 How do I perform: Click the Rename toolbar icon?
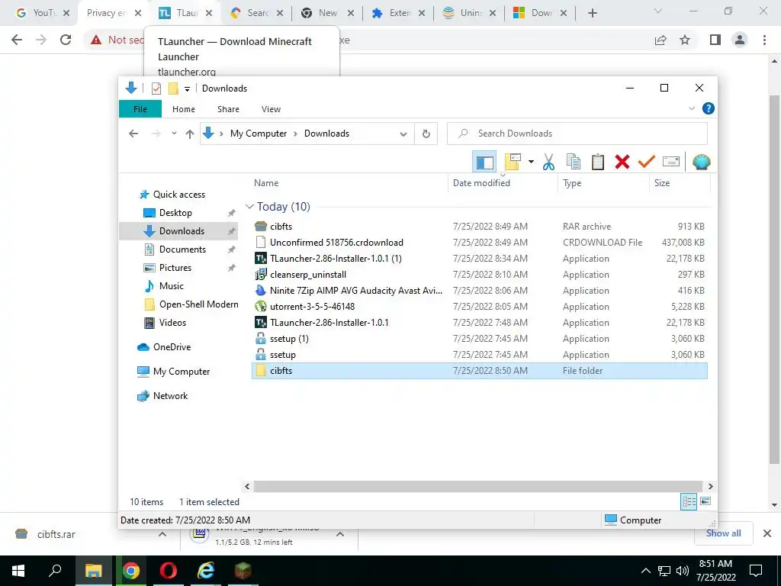tap(671, 162)
